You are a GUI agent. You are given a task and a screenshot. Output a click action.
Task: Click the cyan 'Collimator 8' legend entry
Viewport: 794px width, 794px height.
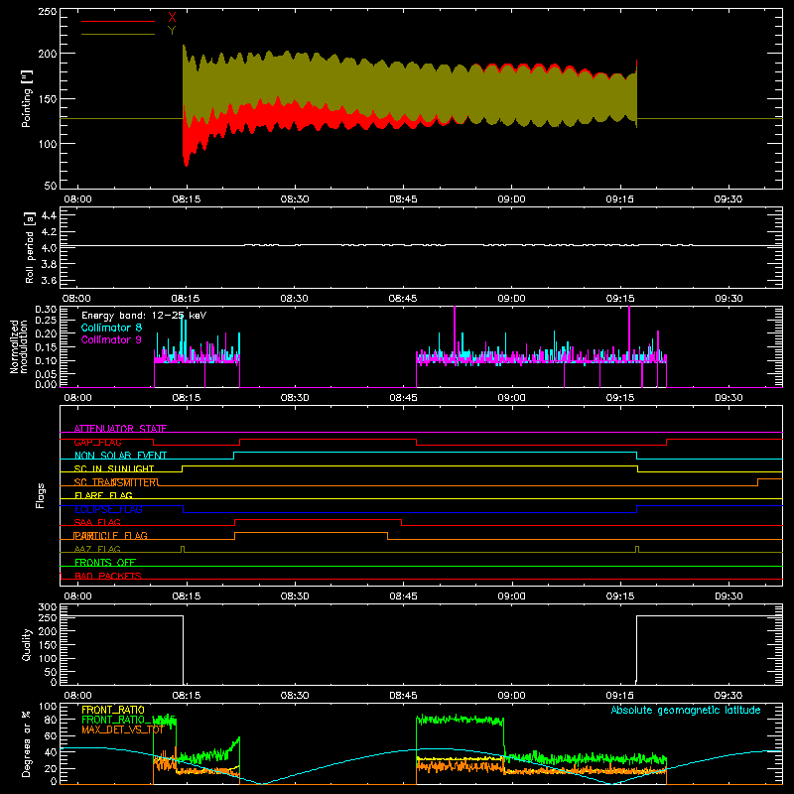pyautogui.click(x=111, y=328)
